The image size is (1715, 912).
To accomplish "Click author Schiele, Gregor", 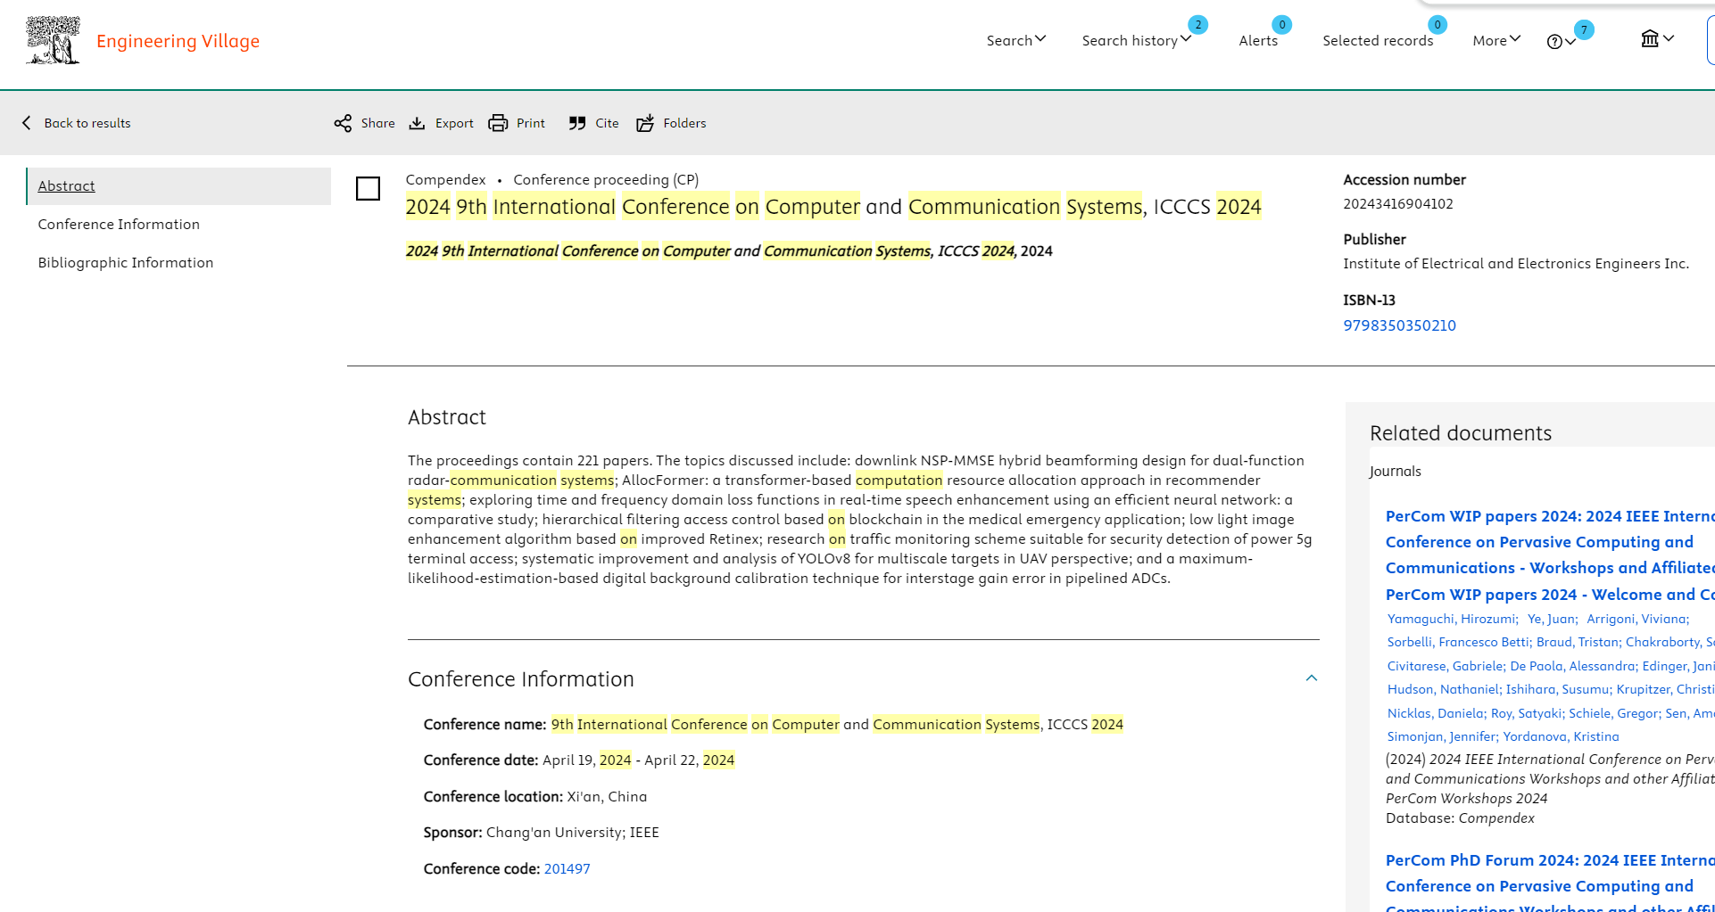I will pyautogui.click(x=1613, y=713).
